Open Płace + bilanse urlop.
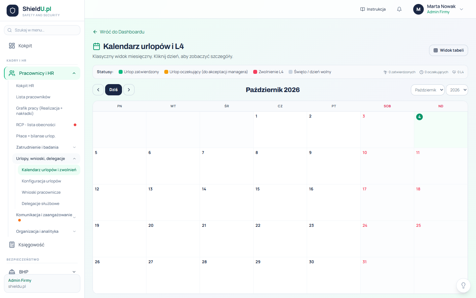The width and height of the screenshot is (476, 298). [x=46, y=136]
